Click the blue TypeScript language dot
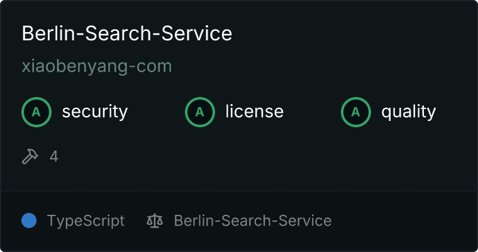Screen dimensions: 478x252 coord(29,220)
